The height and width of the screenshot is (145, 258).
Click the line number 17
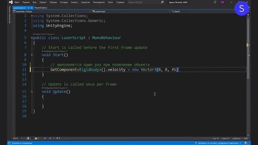click(x=24, y=101)
